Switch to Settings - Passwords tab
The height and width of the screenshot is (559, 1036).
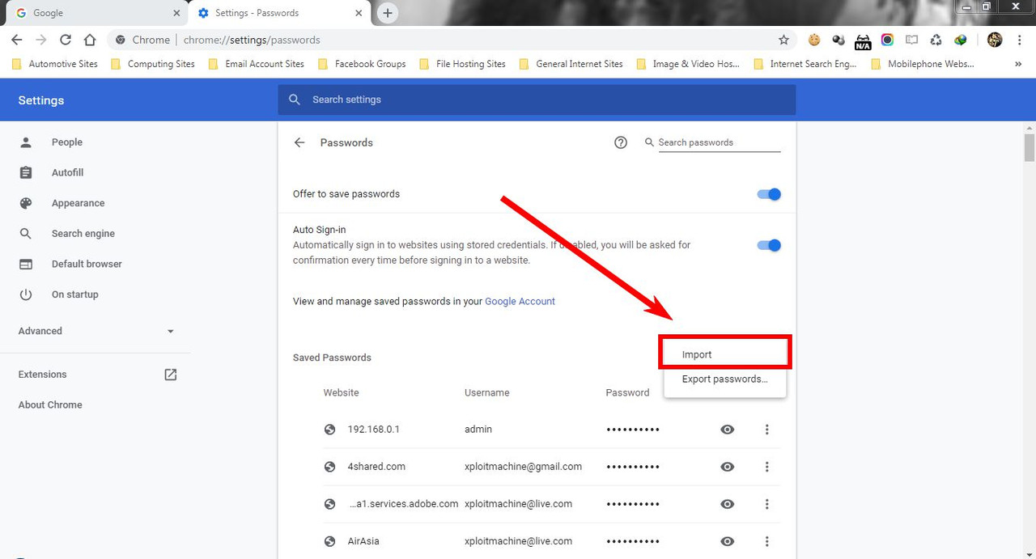(280, 13)
